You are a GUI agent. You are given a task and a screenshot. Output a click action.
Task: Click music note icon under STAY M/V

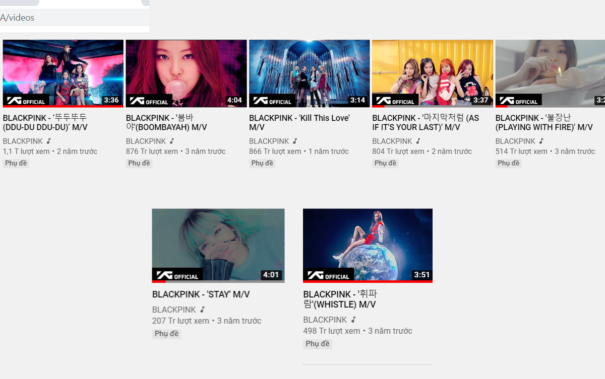(202, 310)
